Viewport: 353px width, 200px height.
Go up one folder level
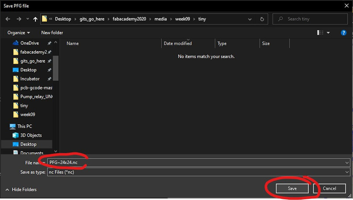click(x=35, y=19)
